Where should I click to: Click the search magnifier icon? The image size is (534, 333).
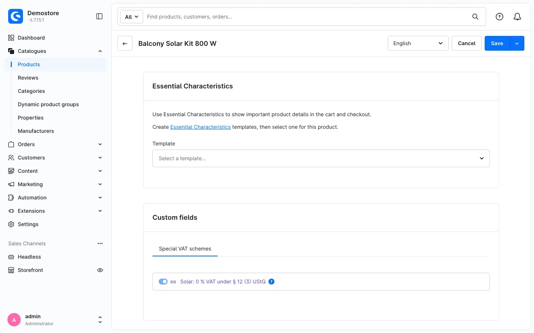click(x=475, y=17)
